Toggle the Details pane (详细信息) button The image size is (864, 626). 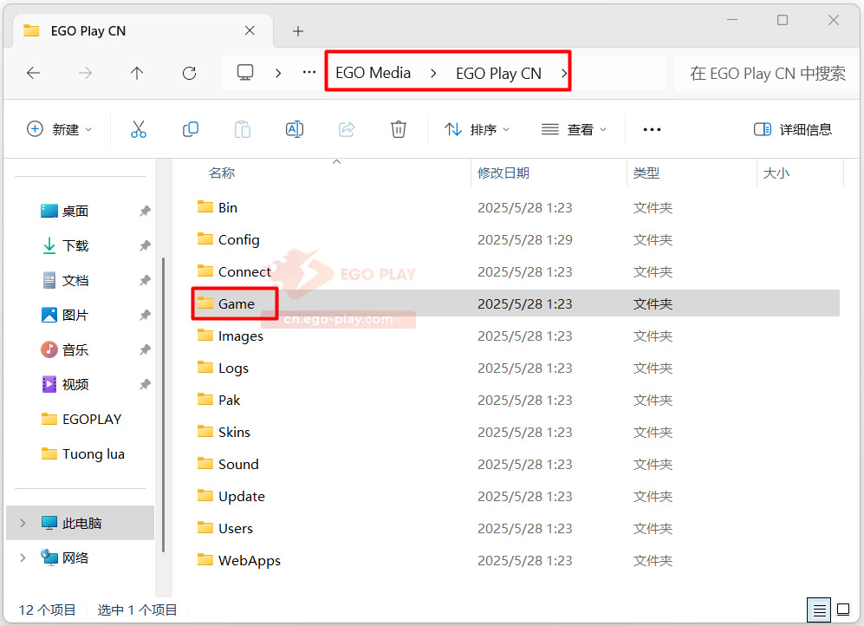pyautogui.click(x=792, y=129)
